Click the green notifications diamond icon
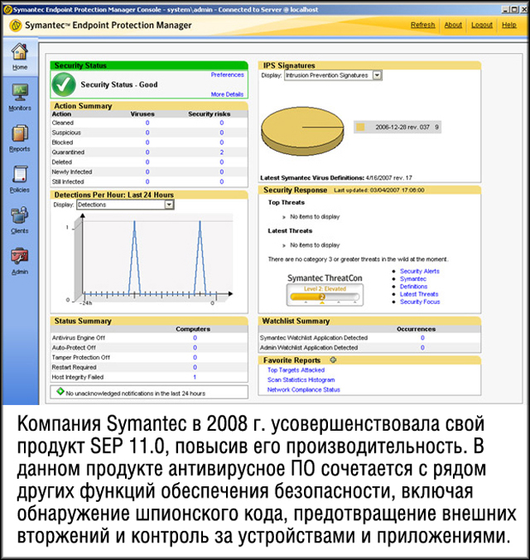Image resolution: width=530 pixels, height=560 pixels. pos(60,392)
